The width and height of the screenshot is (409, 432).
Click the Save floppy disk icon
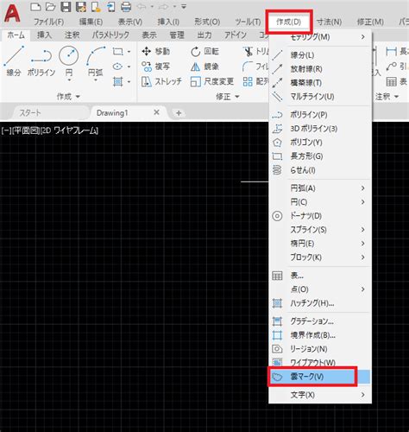click(66, 6)
